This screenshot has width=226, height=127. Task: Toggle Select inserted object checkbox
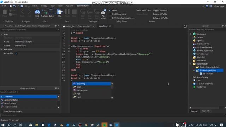click(x=2, y=111)
